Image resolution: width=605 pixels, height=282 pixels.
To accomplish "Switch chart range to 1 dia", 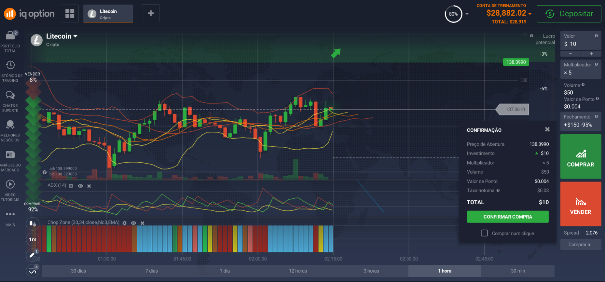I will click(225, 271).
